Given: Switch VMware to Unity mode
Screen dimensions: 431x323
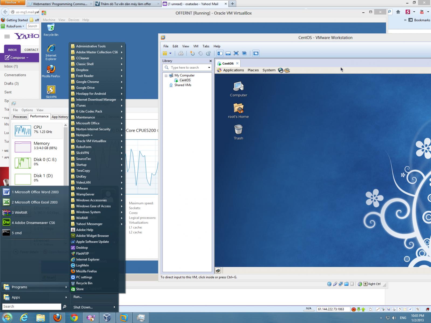Looking at the screenshot, I should click(x=244, y=53).
